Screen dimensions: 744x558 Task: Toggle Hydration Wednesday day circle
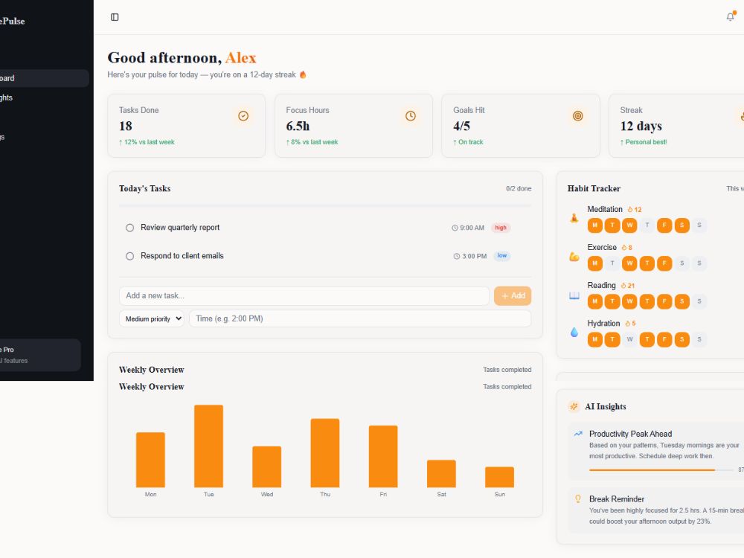tap(629, 339)
